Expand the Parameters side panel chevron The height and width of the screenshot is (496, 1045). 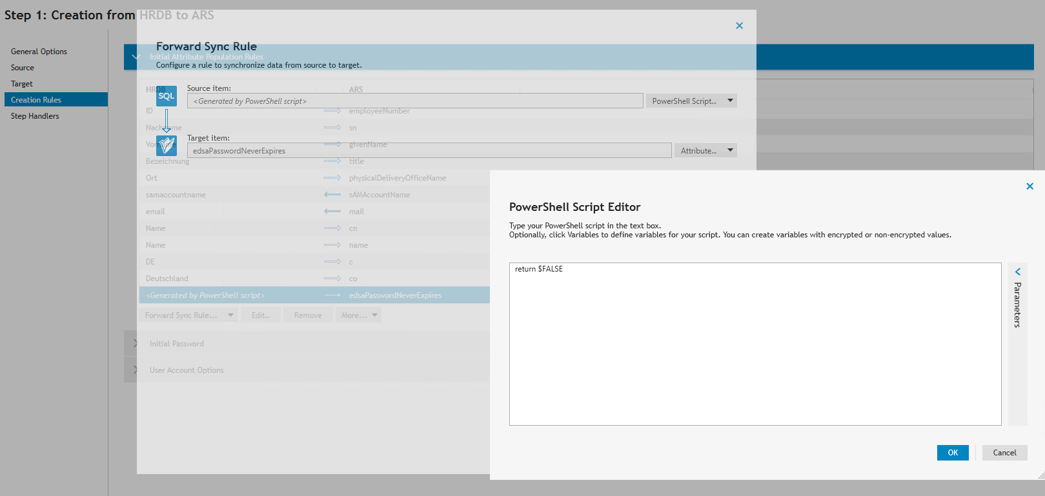(1018, 272)
